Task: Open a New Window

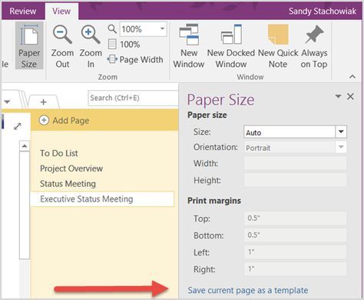Action: pos(189,46)
